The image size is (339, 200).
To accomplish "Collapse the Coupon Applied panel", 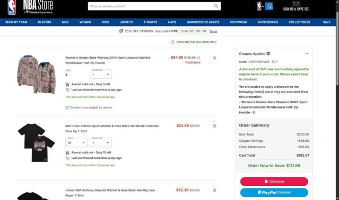I will tap(307, 53).
